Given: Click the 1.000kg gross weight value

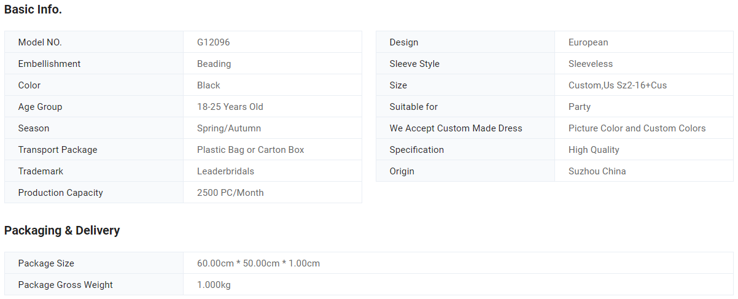Looking at the screenshot, I should click(x=214, y=285).
